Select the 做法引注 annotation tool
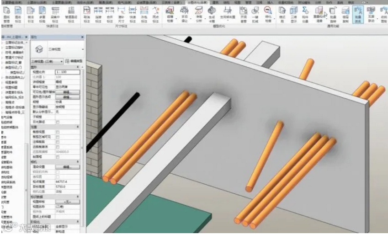Image resolution: width=388 pixels, height=235 pixels. click(x=31, y=14)
